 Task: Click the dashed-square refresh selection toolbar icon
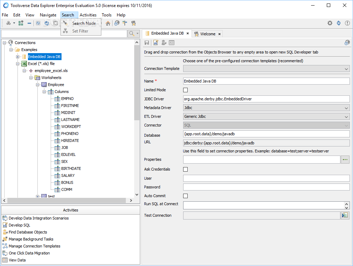tap(38, 23)
